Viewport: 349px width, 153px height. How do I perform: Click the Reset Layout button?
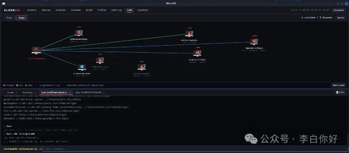(x=338, y=85)
